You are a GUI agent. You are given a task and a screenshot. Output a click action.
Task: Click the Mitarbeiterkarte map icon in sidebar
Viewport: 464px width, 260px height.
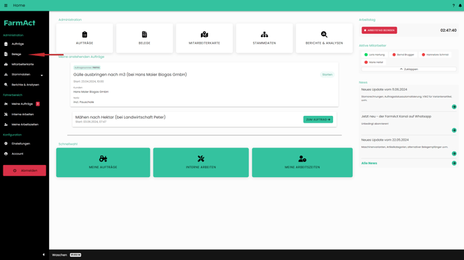6,64
